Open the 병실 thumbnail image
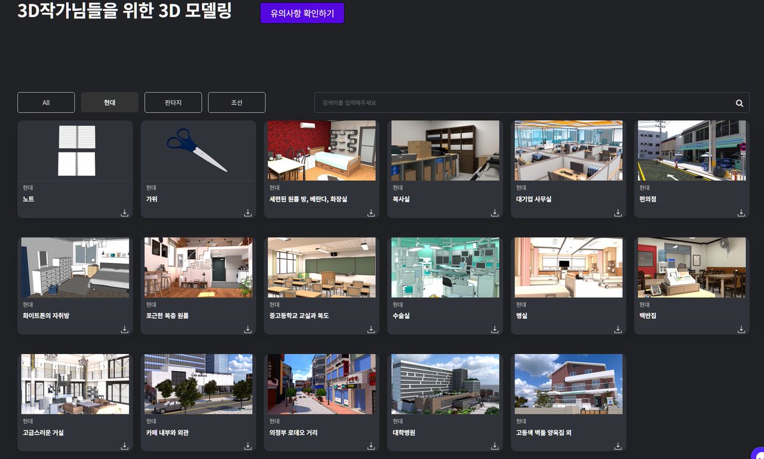This screenshot has height=459, width=764. (x=569, y=267)
